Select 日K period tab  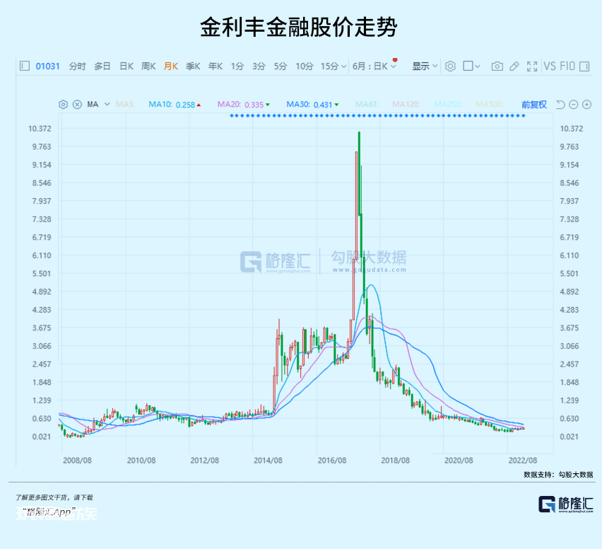(x=126, y=67)
